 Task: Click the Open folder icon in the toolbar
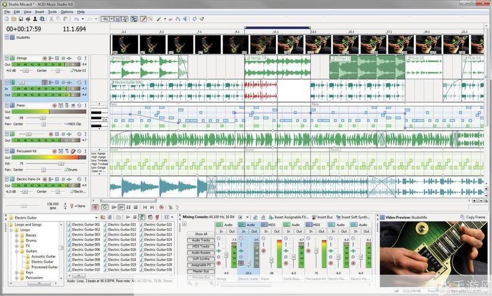[14, 19]
